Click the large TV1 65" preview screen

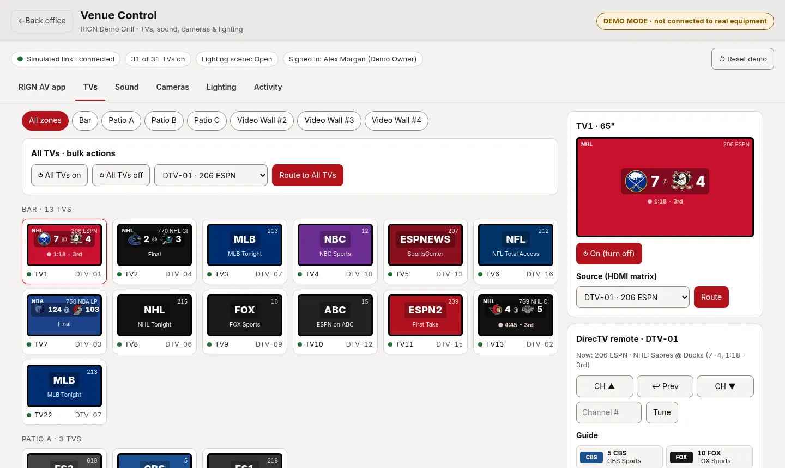pyautogui.click(x=665, y=187)
